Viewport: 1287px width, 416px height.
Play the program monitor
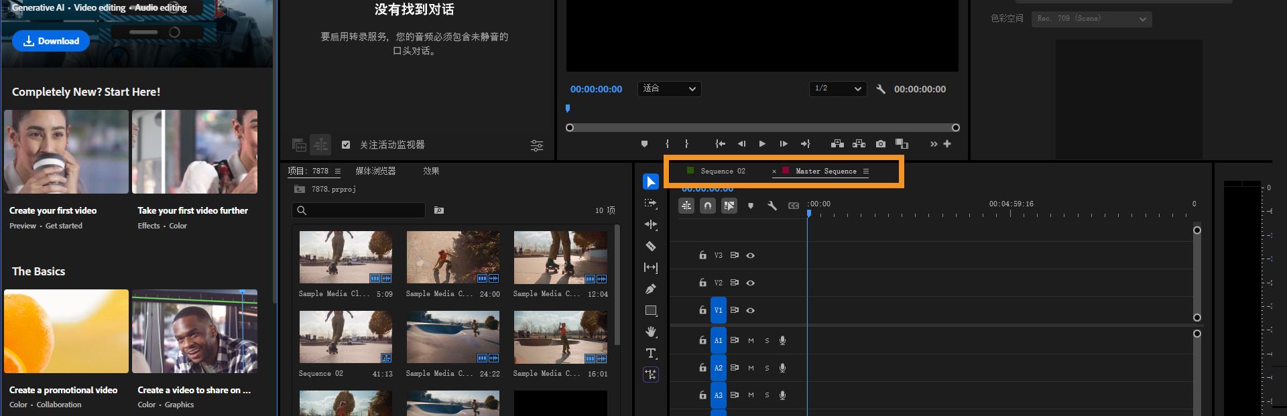tap(762, 144)
